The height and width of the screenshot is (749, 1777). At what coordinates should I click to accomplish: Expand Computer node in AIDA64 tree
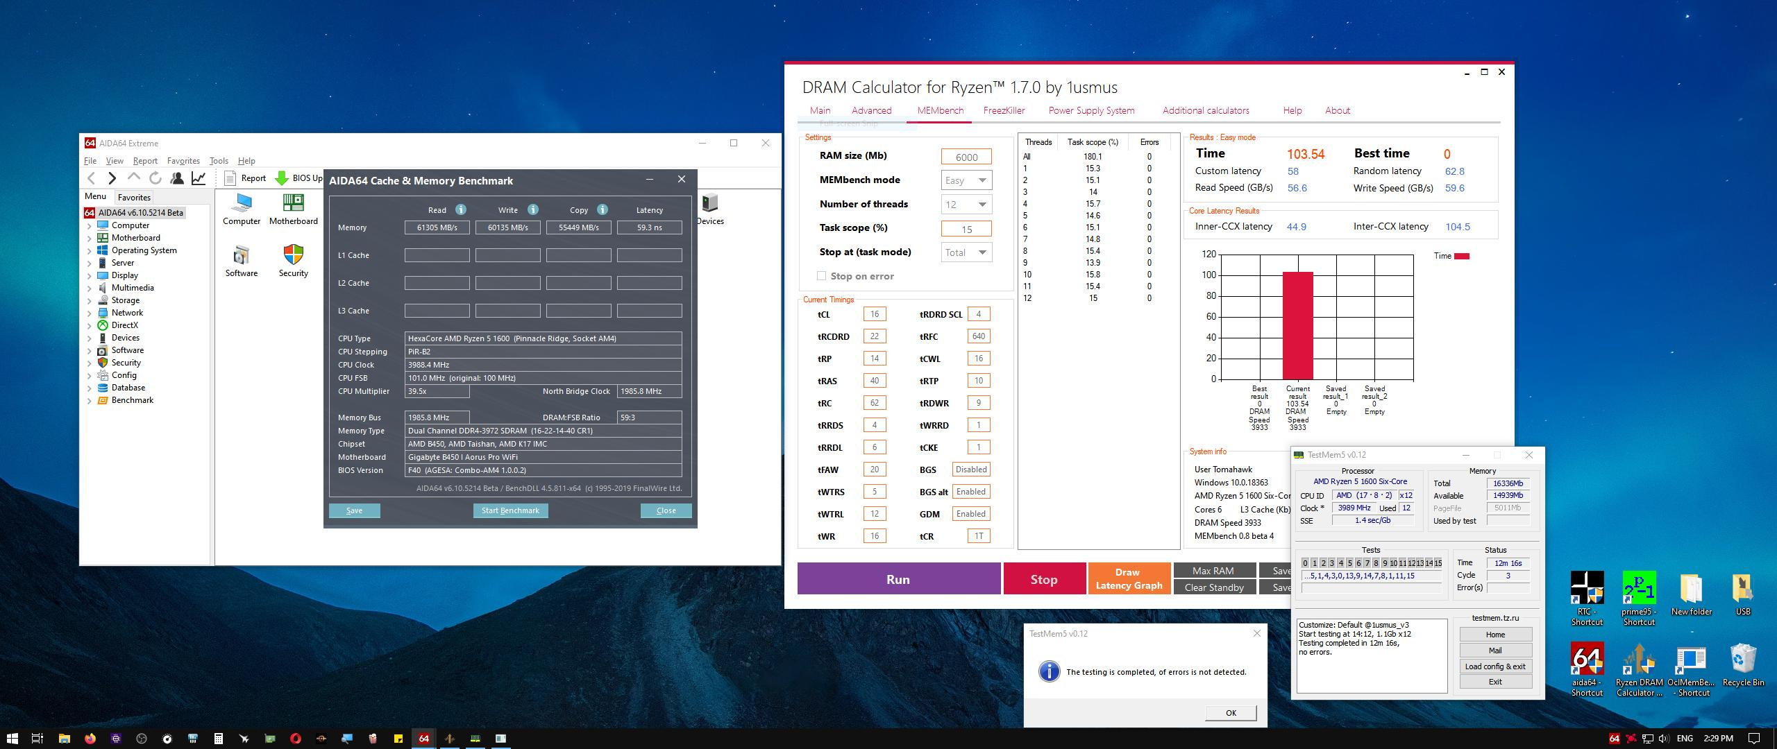90,226
